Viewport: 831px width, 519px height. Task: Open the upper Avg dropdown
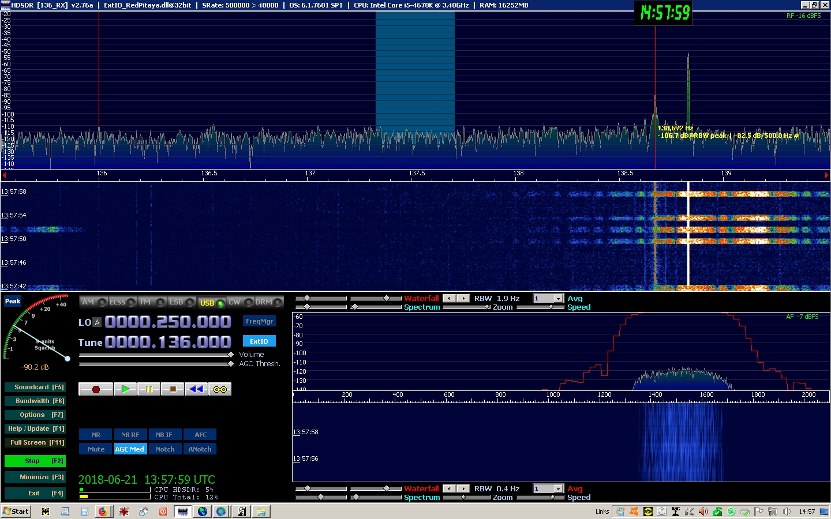click(x=558, y=298)
